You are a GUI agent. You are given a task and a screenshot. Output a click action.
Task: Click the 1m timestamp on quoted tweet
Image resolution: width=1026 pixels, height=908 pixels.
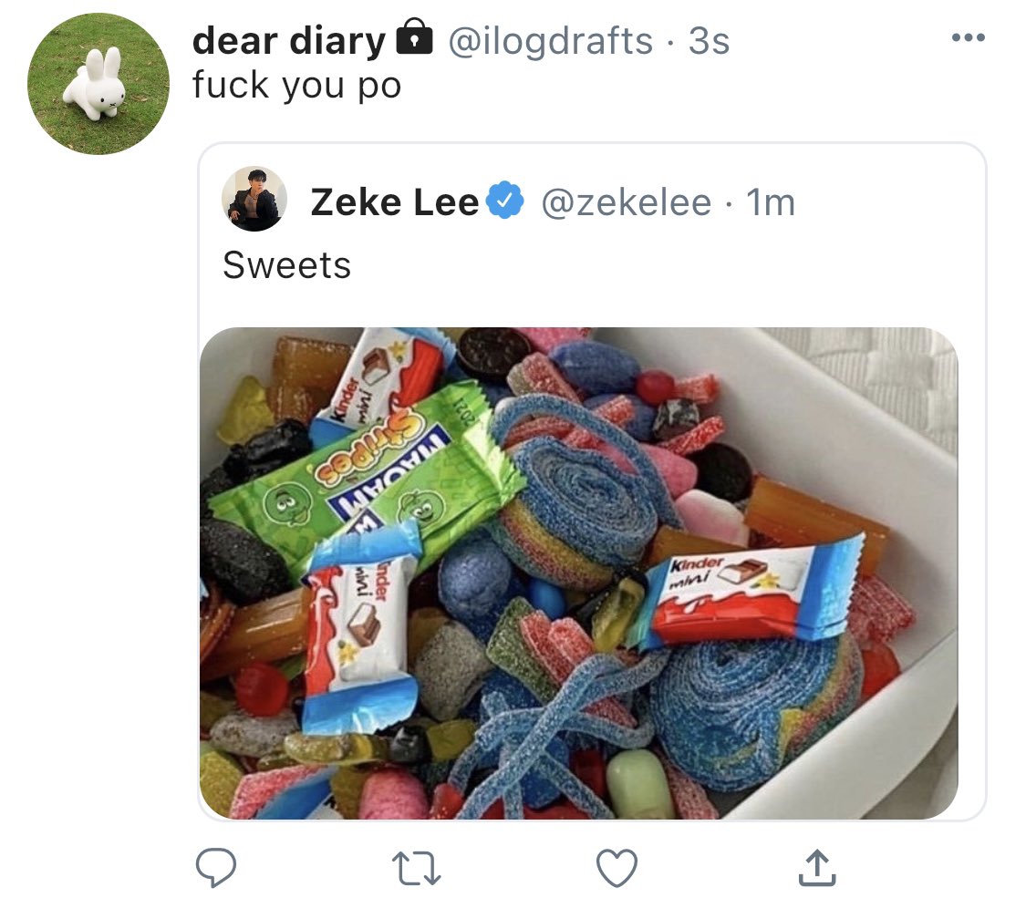[x=771, y=202]
